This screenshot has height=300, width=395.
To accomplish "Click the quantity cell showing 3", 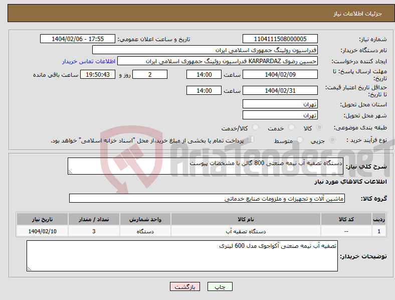I will pos(94,231).
